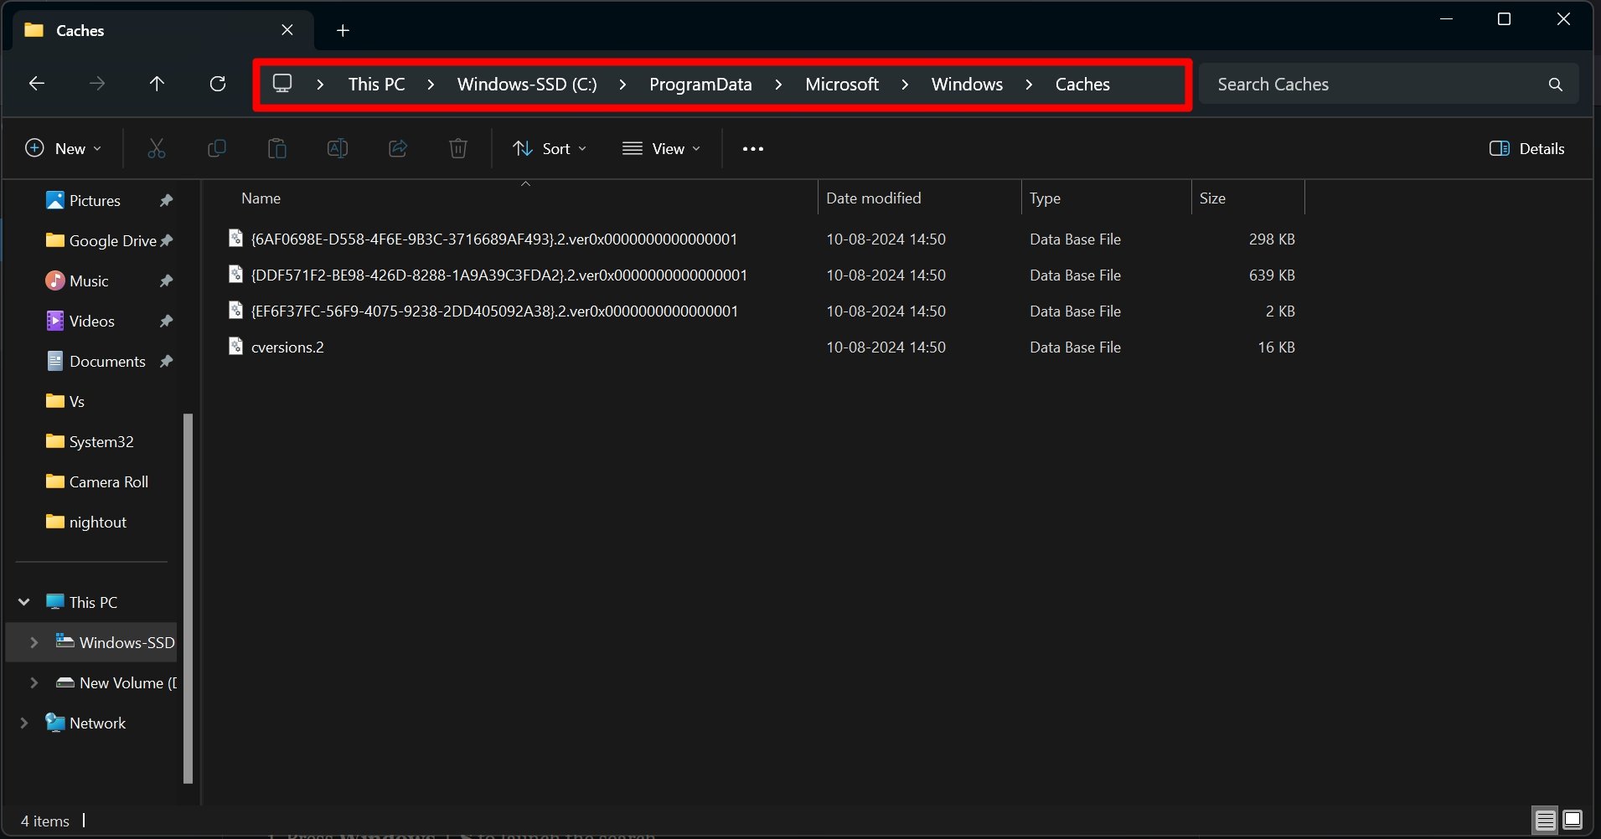Go up one folder level

tap(157, 84)
